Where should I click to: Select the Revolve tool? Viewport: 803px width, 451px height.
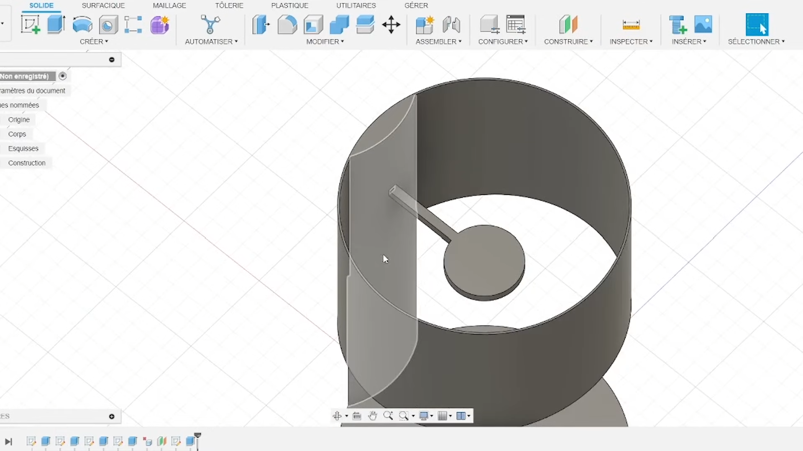(x=82, y=25)
